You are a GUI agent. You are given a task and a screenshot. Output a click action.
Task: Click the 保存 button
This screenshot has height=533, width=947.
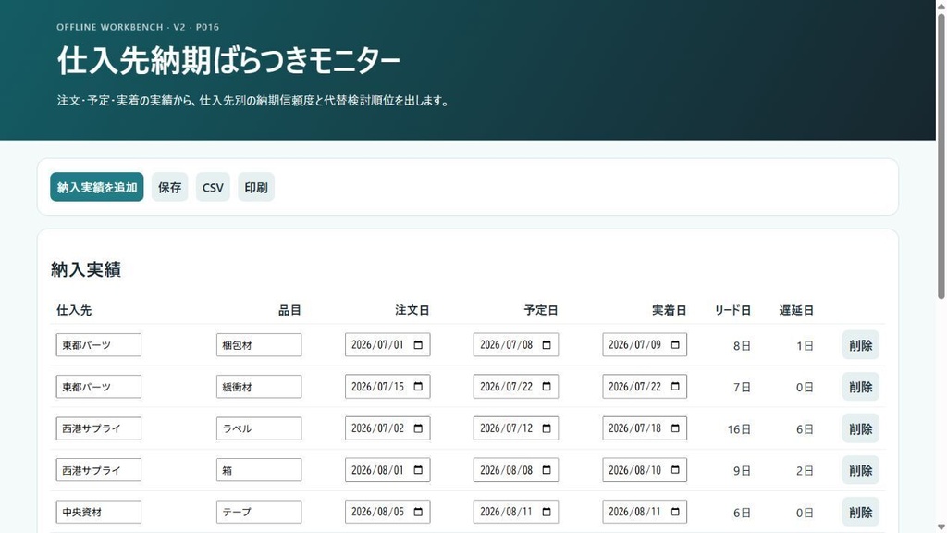tap(170, 187)
